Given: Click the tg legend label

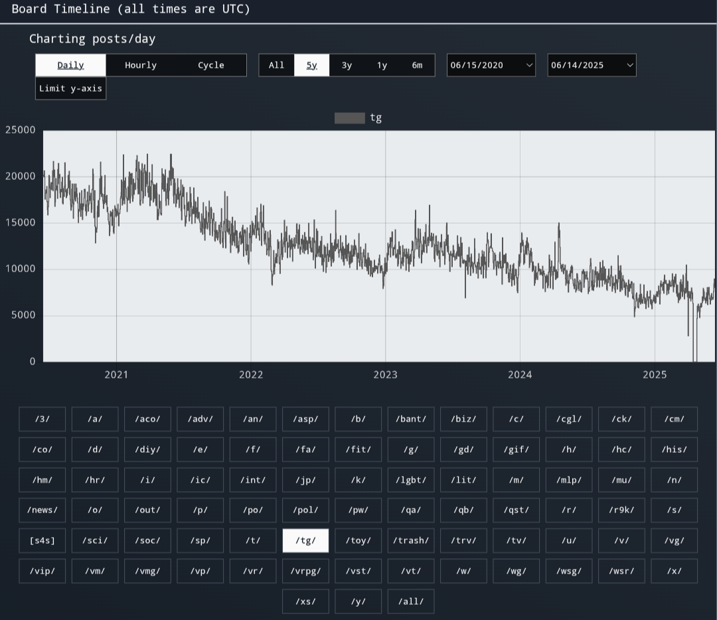Looking at the screenshot, I should (x=376, y=118).
